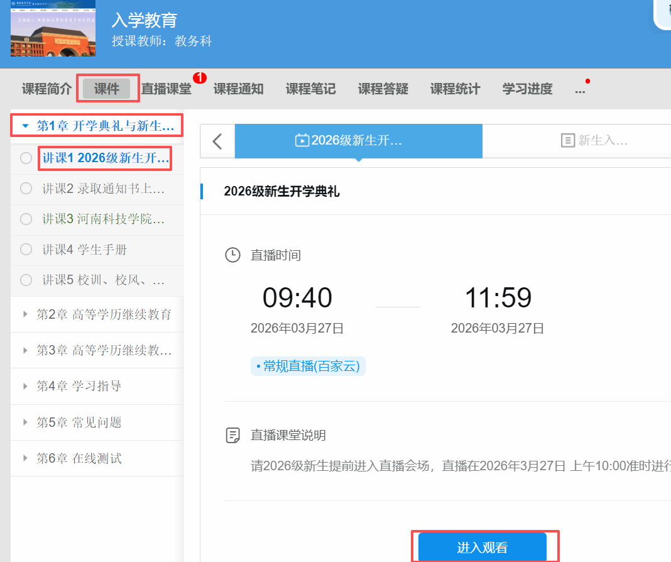This screenshot has height=562, width=671.
Task: Expand 第6章 在线测试 chapter
Action: coord(25,458)
